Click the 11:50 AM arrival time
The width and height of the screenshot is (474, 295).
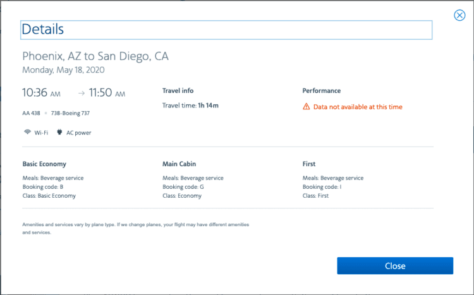coord(107,92)
